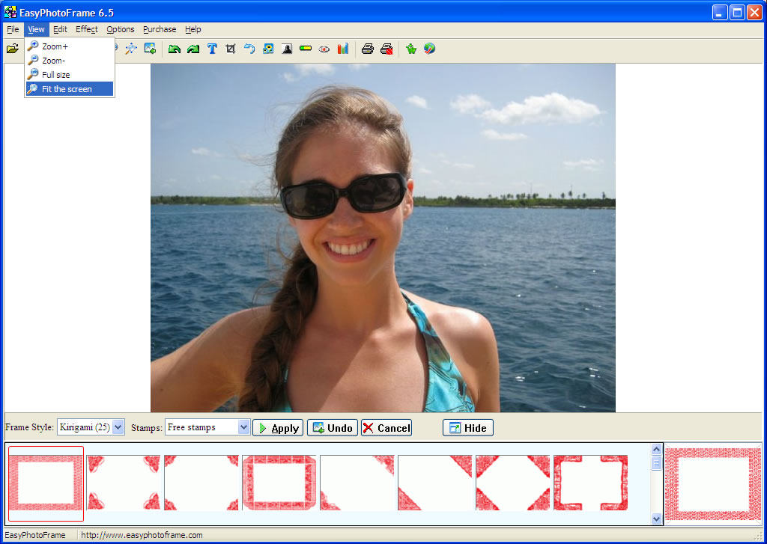The image size is (767, 544).
Task: Click the blue and yellow picture effect icon
Action: (268, 49)
